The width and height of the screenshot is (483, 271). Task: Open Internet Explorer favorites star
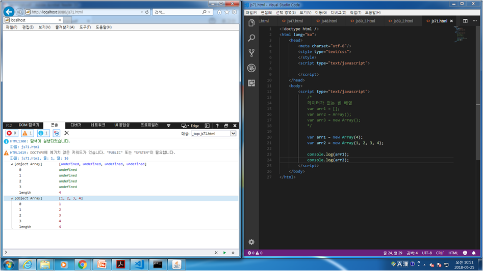[227, 12]
